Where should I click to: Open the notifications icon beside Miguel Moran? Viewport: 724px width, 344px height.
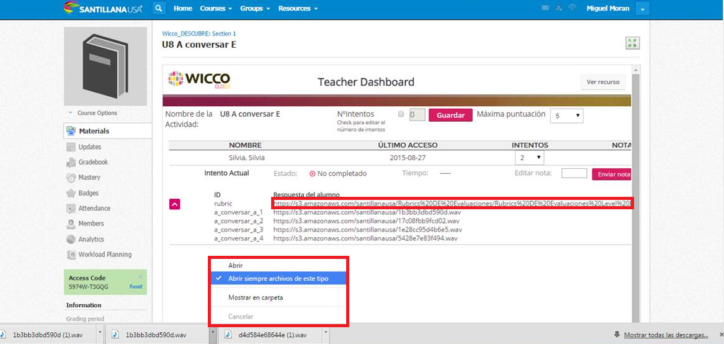point(573,8)
